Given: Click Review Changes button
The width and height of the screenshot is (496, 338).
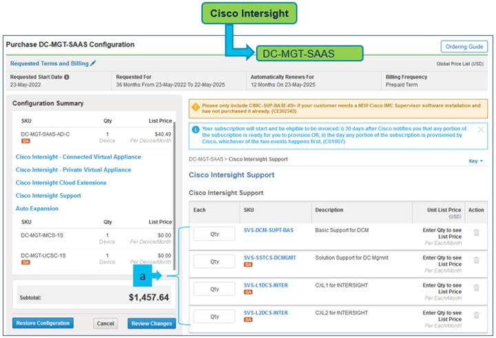Looking at the screenshot, I should [x=152, y=324].
